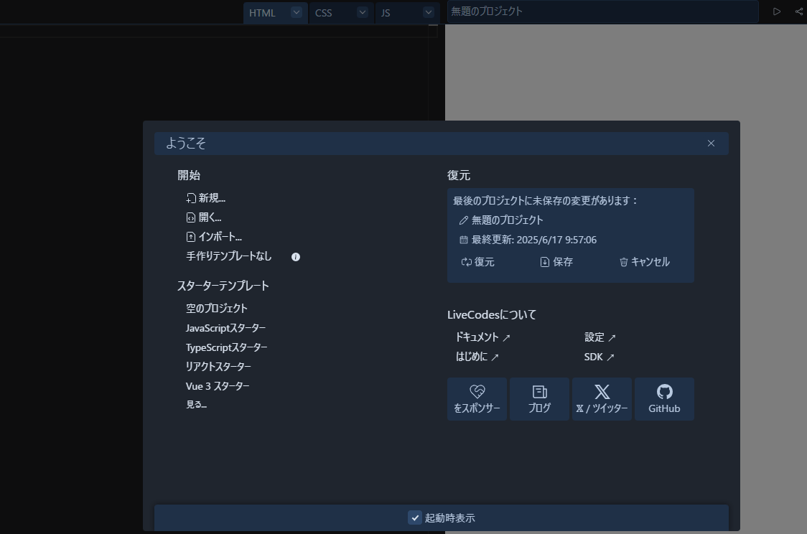
Task: Open the CSS editor language dropdown
Action: [x=363, y=12]
